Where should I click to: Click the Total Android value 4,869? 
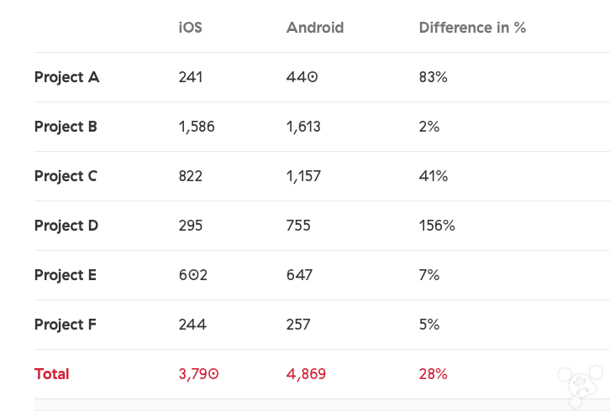click(x=306, y=374)
